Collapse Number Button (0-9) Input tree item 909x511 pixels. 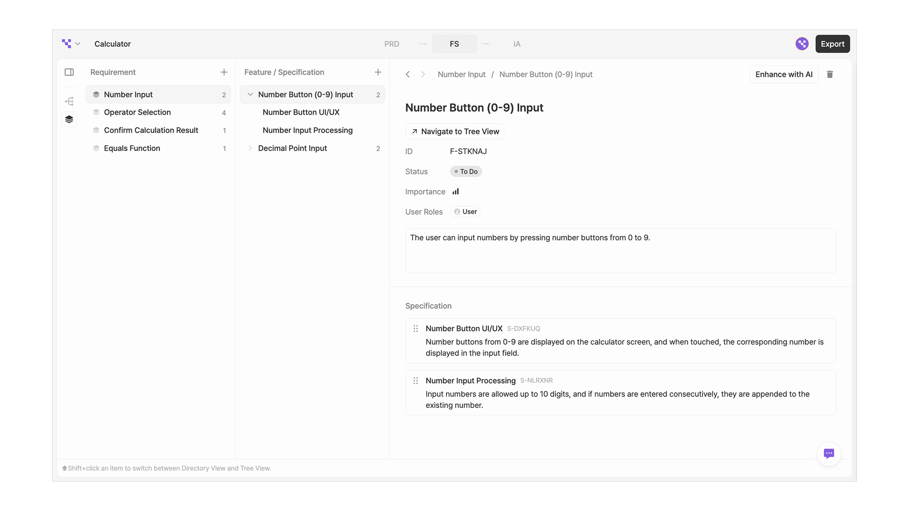tap(250, 95)
